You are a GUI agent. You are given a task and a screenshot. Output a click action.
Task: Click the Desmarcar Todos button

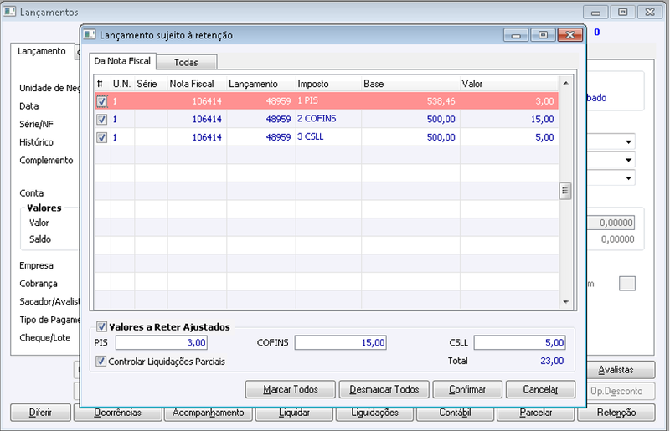click(x=384, y=389)
